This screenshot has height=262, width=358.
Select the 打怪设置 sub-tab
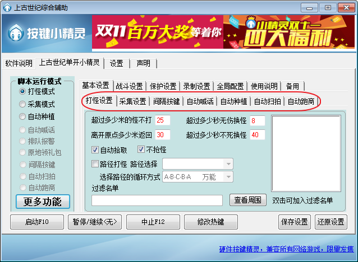(99, 100)
